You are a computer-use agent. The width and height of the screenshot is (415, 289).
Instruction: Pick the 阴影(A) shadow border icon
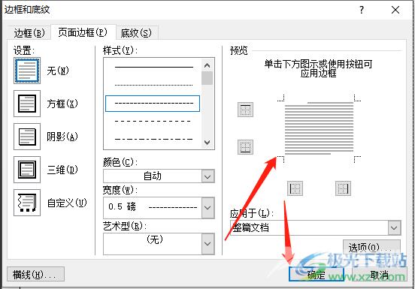(27, 137)
